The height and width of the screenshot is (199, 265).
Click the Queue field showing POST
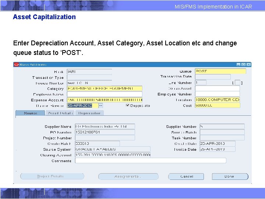220,71
